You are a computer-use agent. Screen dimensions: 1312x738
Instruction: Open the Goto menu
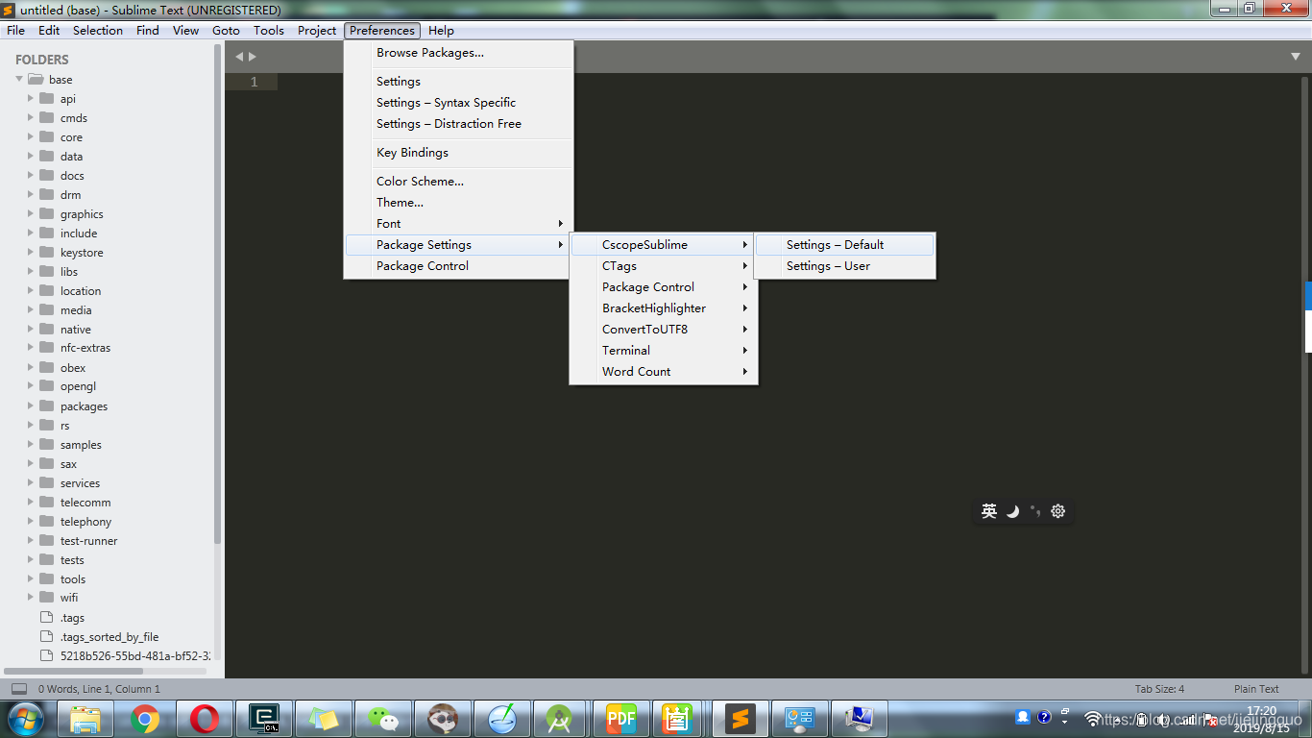(x=226, y=30)
